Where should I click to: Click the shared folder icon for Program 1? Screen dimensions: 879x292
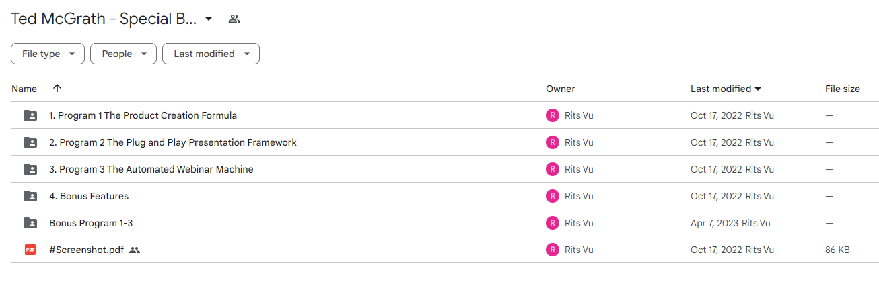coord(30,115)
